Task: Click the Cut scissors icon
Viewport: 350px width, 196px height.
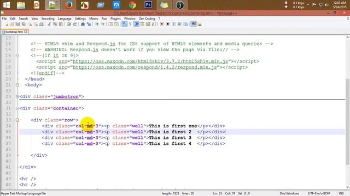Action: (x=49, y=24)
